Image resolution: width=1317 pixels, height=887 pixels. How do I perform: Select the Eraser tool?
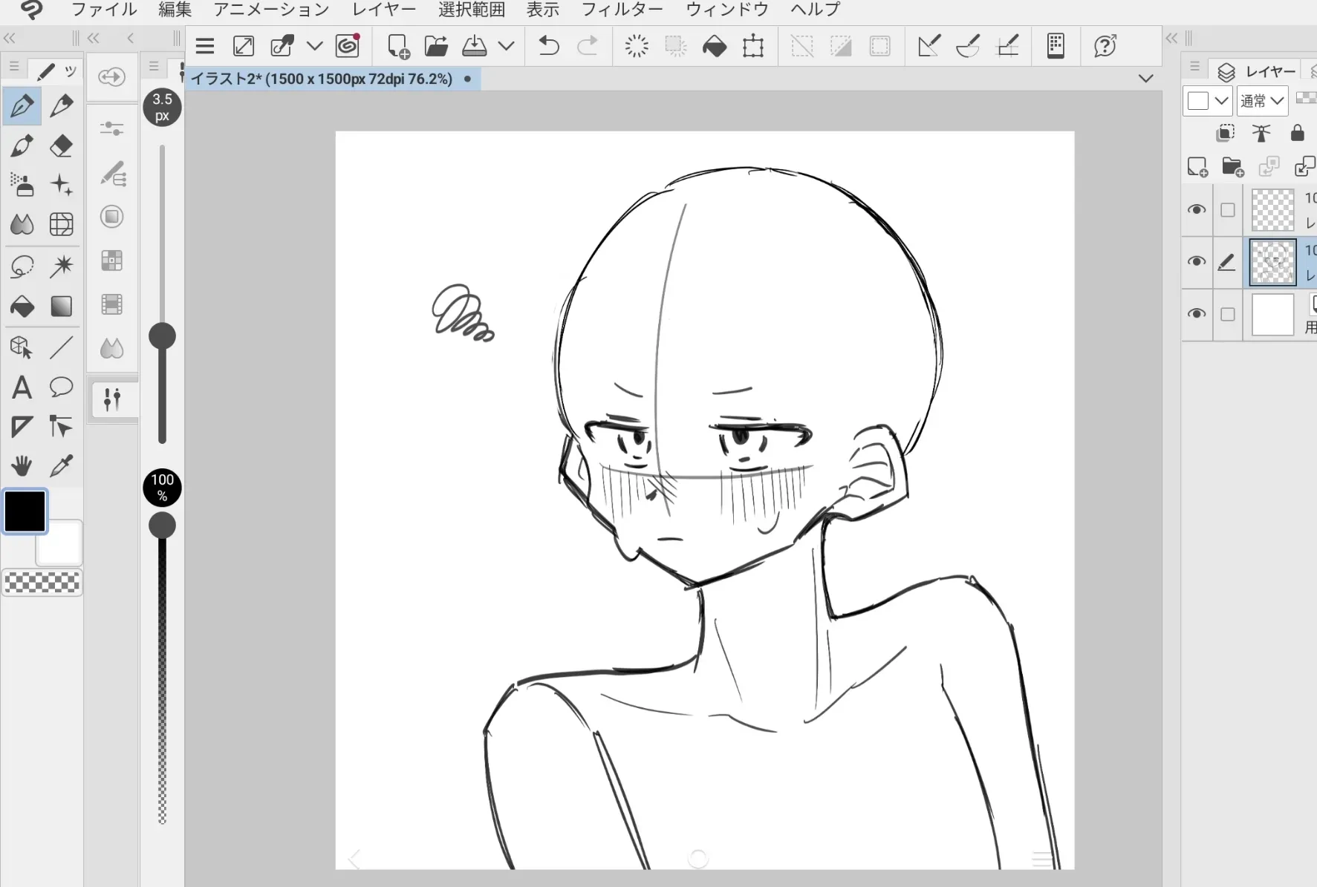coord(62,145)
